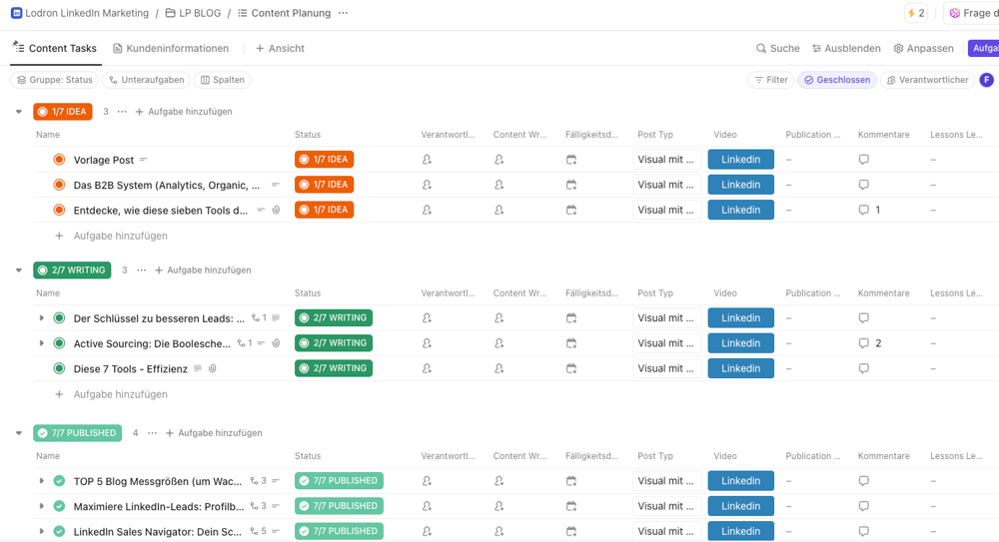Viewport: 999px width, 542px height.
Task: Expand subtasks of TOP 5 Blog Messgrößen
Action: [41, 481]
